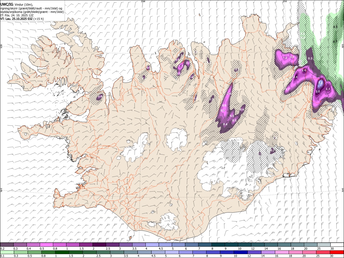Click the 64N latitude label on the right edge
The image size is (344, 258).
click(x=343, y=190)
